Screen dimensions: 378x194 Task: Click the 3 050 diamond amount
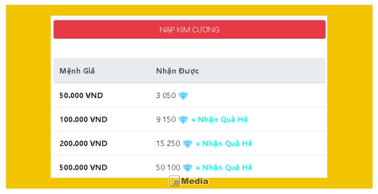coord(166,95)
